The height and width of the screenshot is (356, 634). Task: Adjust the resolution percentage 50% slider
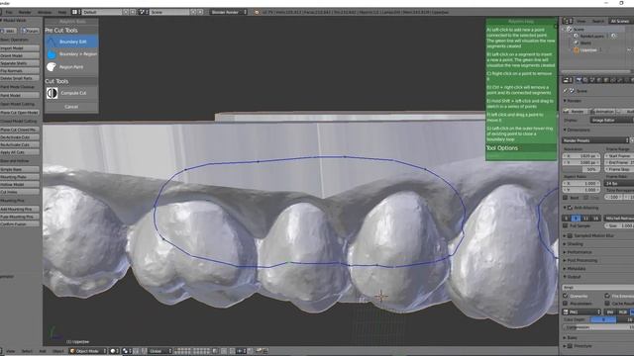tap(581, 169)
